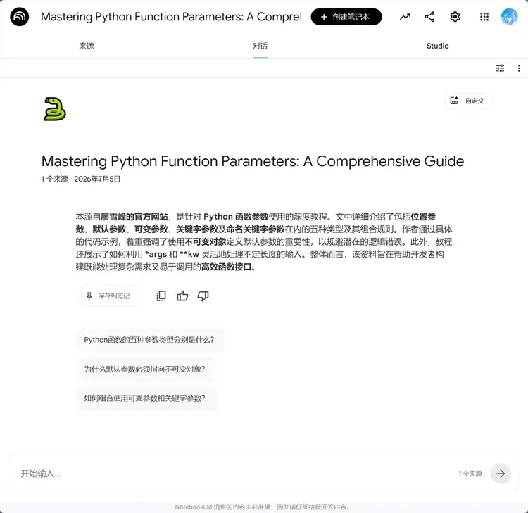Click the green snake notebook emoji
528x513 pixels.
[54, 109]
